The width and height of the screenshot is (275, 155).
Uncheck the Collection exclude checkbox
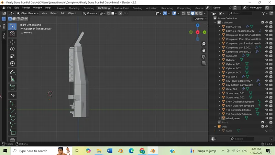[x=262, y=22]
